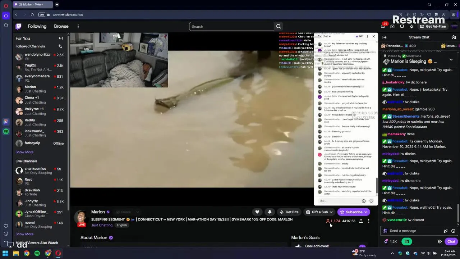
Task: Collapse the For You sidebar
Action: (61, 38)
